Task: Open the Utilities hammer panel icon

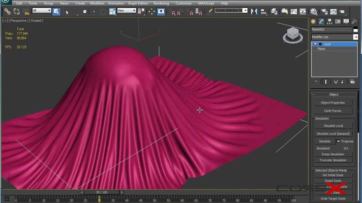Action: pos(354,22)
